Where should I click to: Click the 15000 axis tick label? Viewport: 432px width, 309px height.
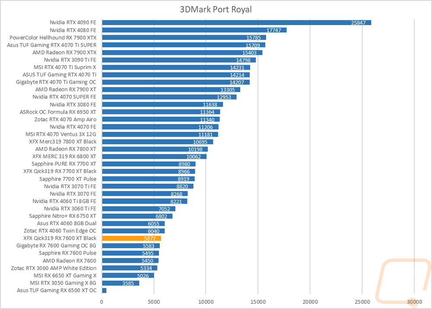pyautogui.click(x=258, y=302)
